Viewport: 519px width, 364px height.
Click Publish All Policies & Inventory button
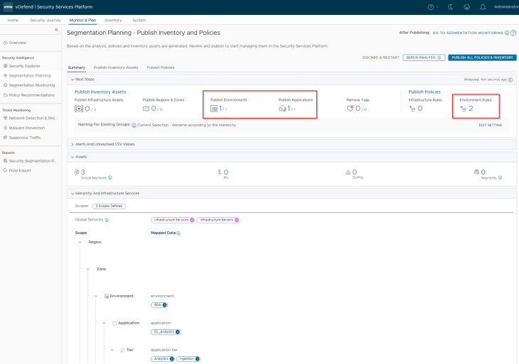482,57
